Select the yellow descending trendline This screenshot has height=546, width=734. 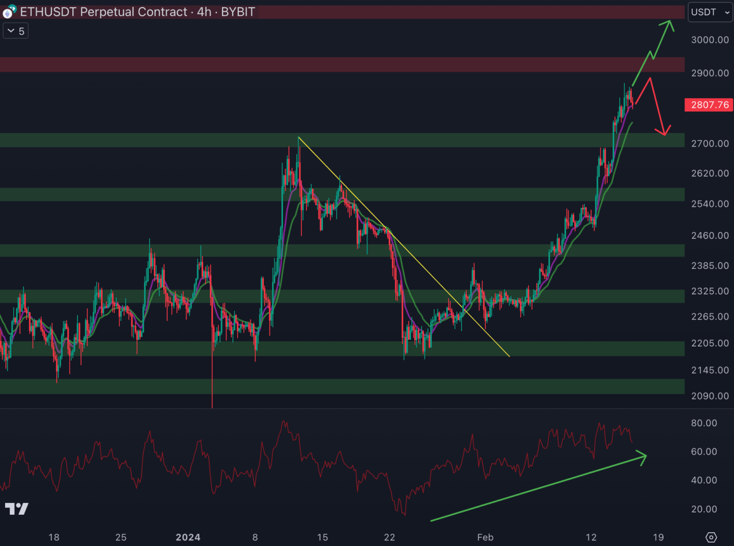click(x=404, y=249)
